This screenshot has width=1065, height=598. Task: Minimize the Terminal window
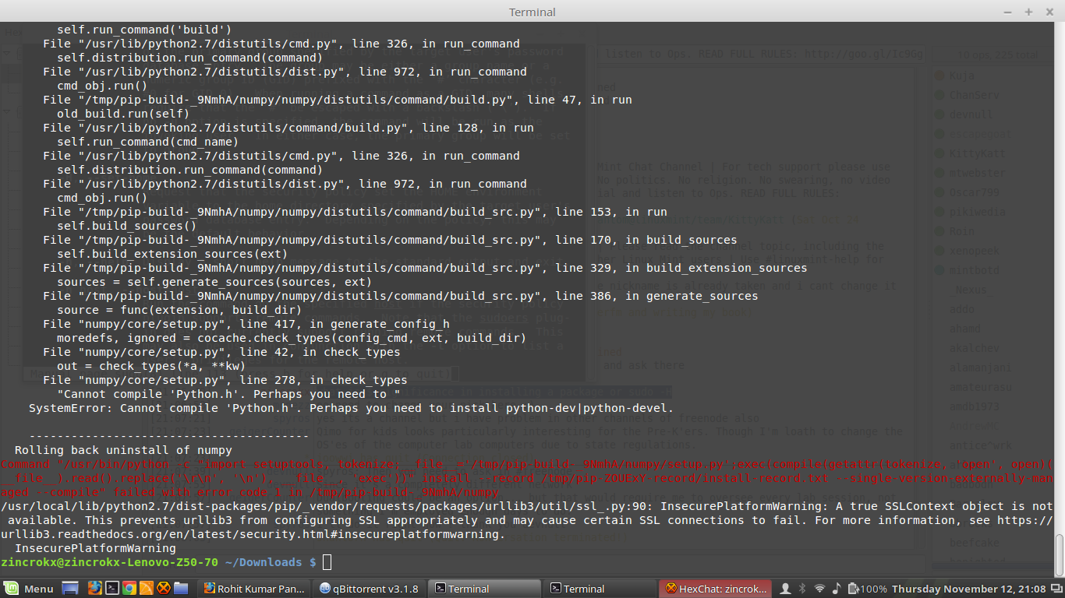click(x=1009, y=12)
